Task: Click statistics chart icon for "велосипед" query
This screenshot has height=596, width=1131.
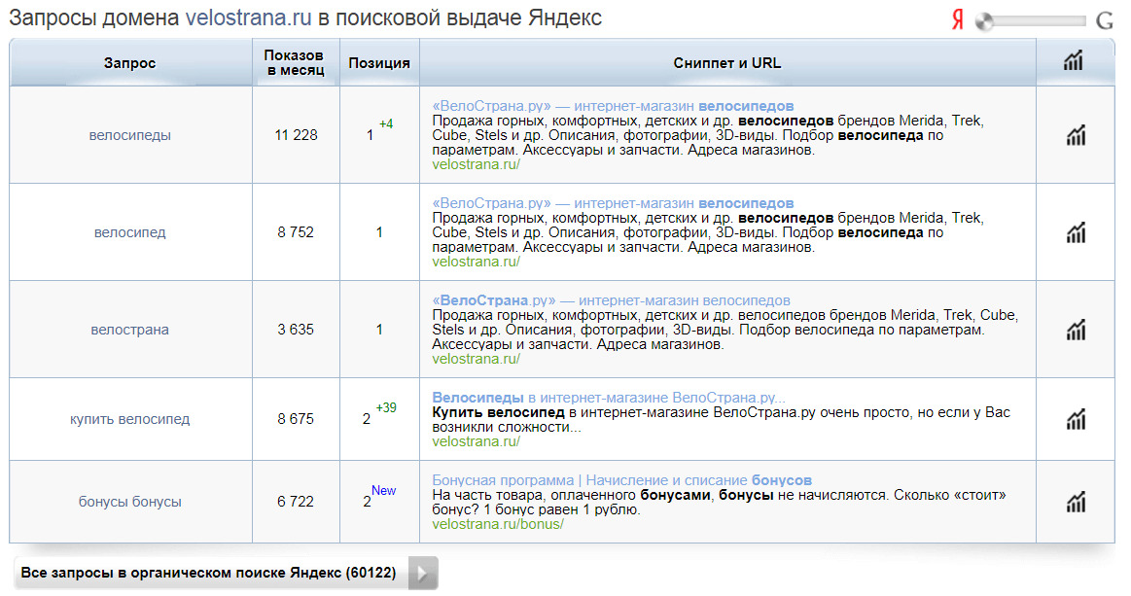Action: [1075, 231]
